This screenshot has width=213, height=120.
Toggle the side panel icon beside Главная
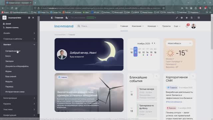coord(52,18)
